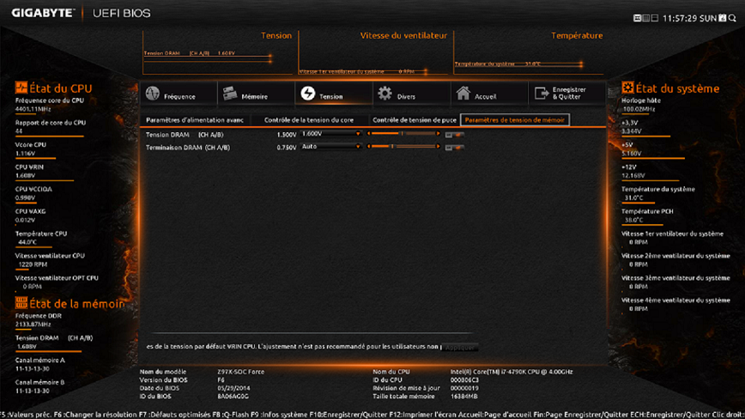The width and height of the screenshot is (745, 419).
Task: Click the Température panel title
Action: click(577, 35)
